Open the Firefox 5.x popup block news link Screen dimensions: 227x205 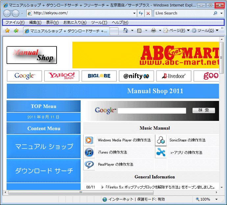(160, 187)
